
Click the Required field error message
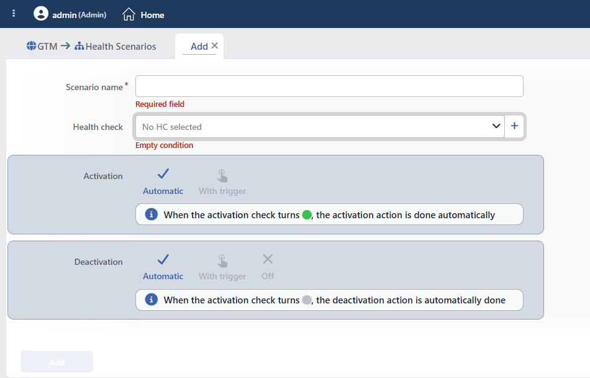[160, 104]
